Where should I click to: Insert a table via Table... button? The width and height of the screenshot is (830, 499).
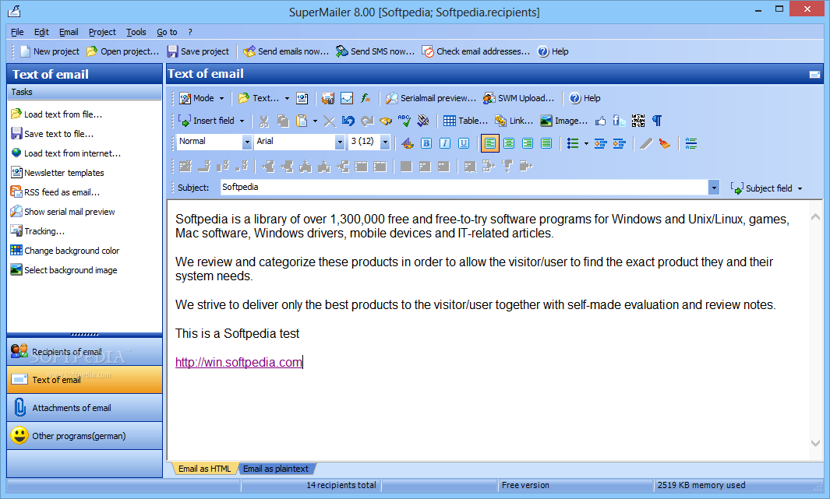465,121
